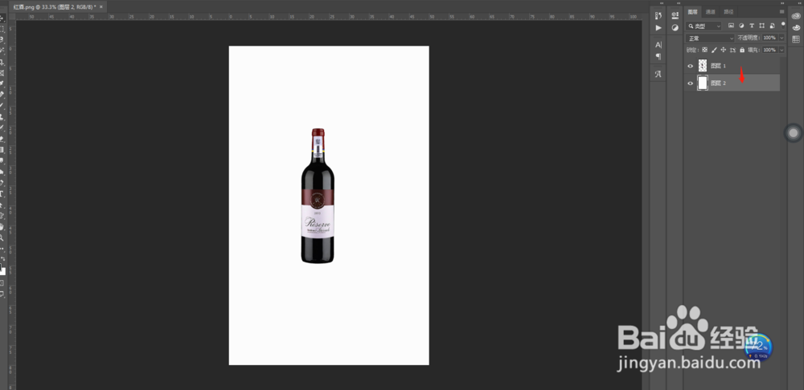
Task: Select the Crop tool
Action: [x=2, y=62]
